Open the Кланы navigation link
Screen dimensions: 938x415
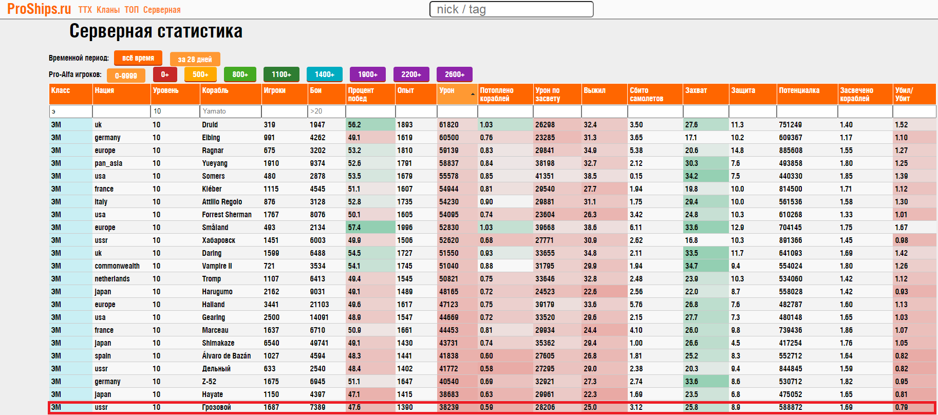(x=108, y=10)
